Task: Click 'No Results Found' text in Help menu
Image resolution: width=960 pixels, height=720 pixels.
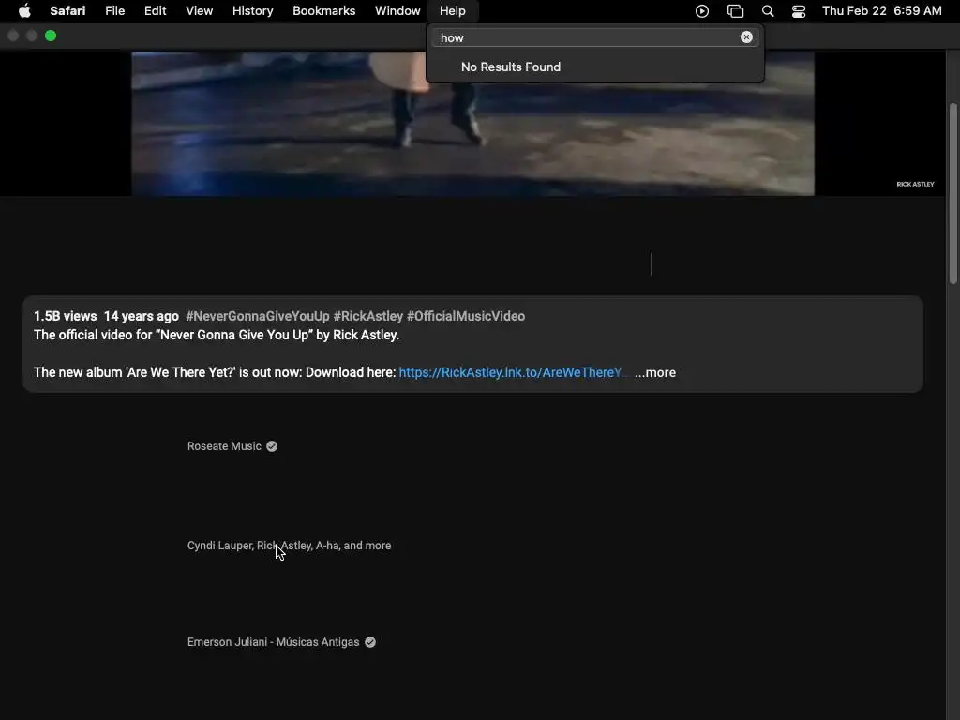Action: pos(511,67)
